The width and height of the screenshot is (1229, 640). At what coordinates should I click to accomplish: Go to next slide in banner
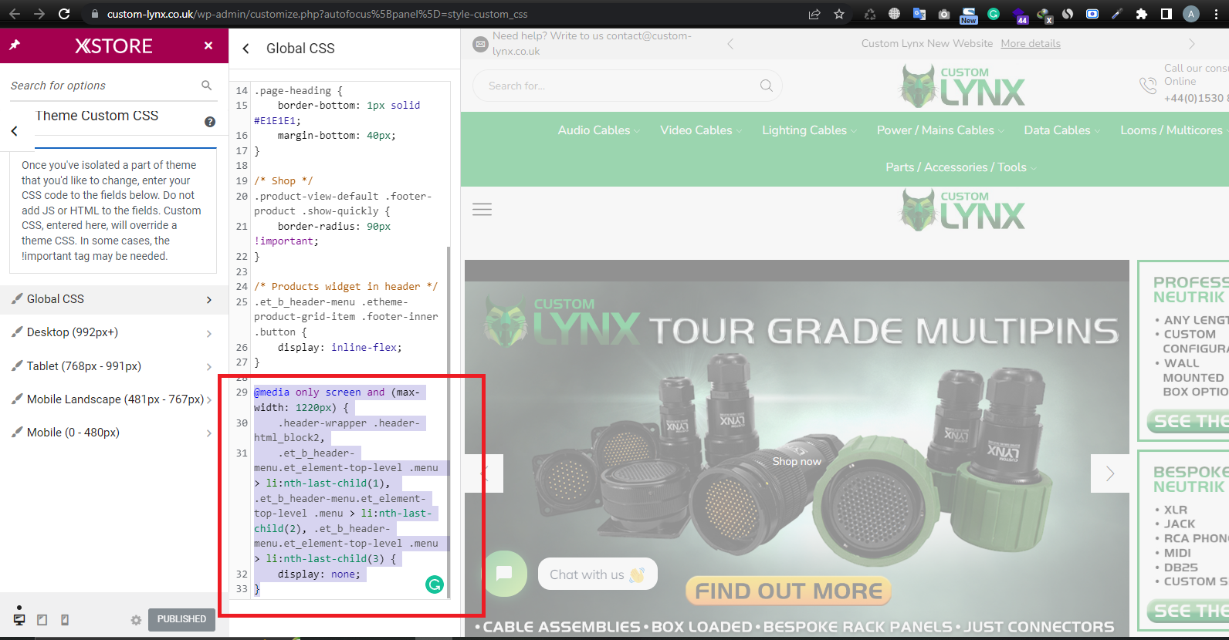coord(1109,473)
